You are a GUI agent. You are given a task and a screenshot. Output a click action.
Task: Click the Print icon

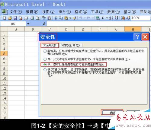point(32,18)
